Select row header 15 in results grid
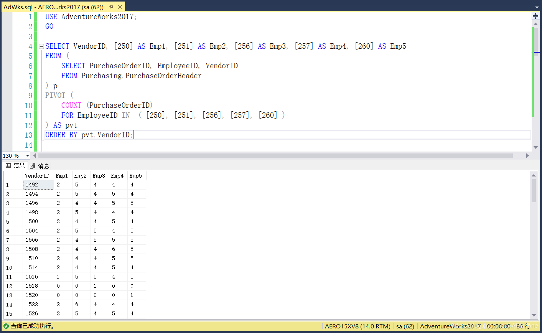542x333 pixels. coord(13,313)
